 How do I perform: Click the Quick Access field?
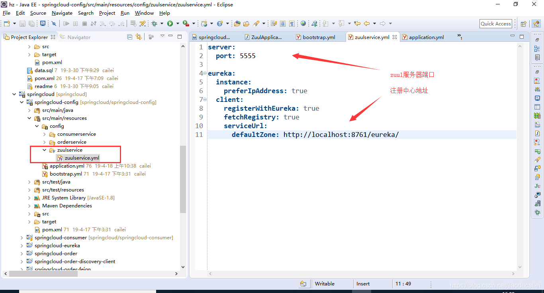(x=496, y=23)
